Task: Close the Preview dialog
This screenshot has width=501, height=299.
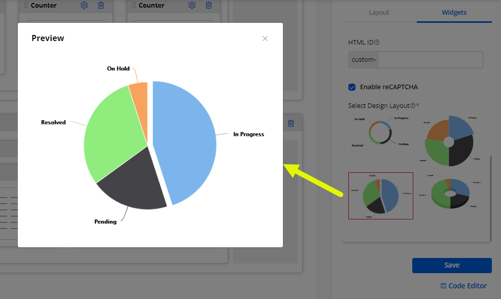Action: [265, 39]
